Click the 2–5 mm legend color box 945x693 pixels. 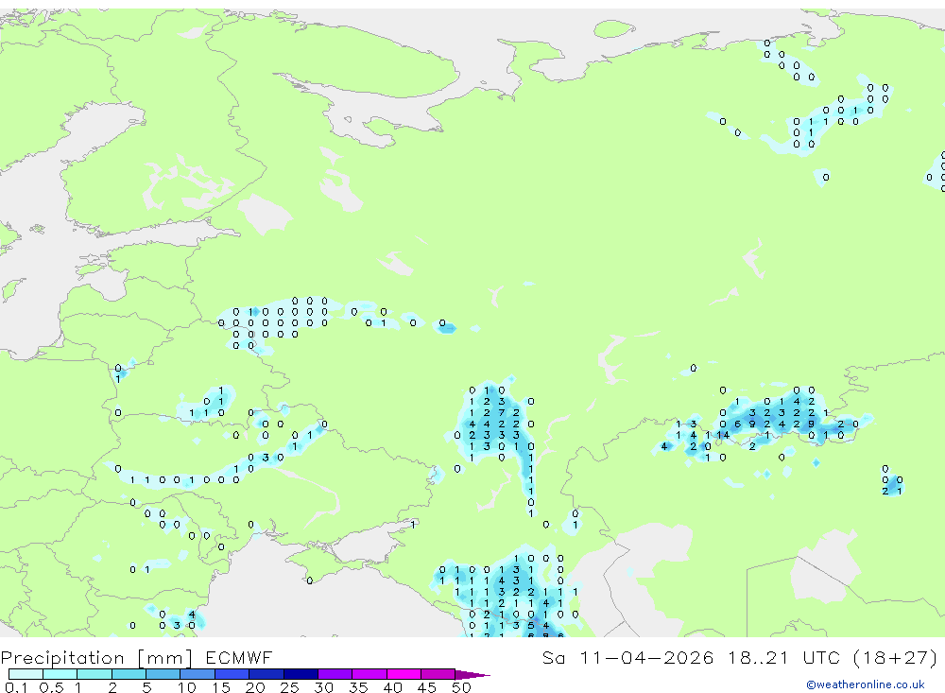coord(129,674)
